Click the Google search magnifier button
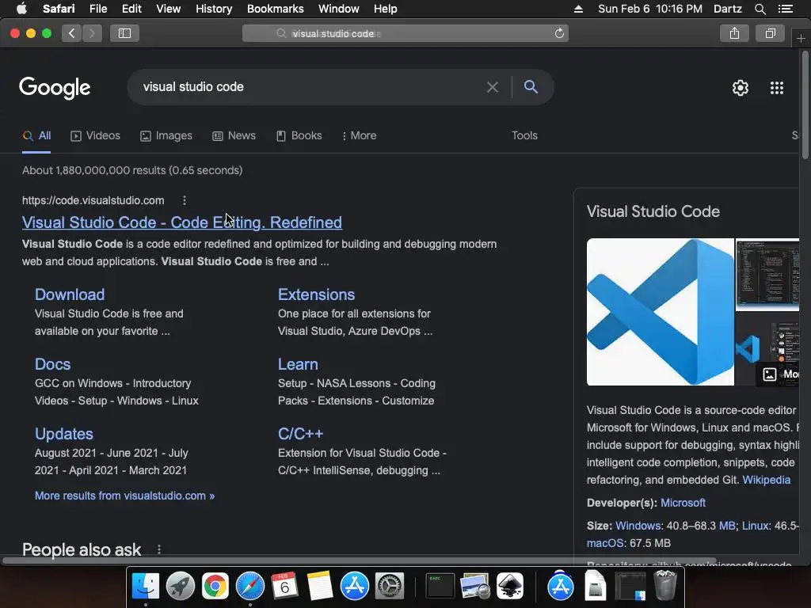811x608 pixels. point(531,87)
